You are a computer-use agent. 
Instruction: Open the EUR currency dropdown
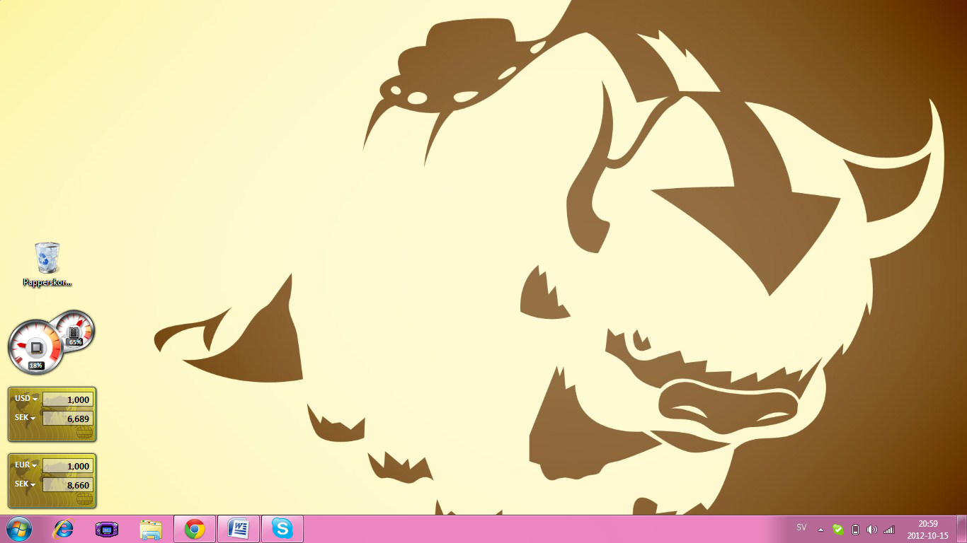pos(26,465)
